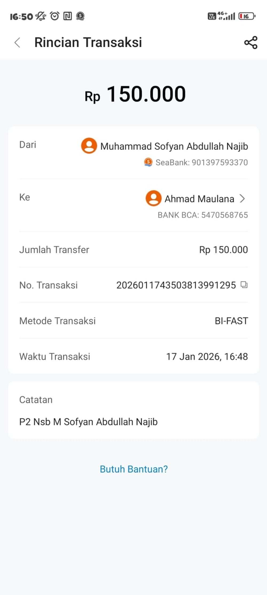Tap the BANK BCA account number

(203, 215)
